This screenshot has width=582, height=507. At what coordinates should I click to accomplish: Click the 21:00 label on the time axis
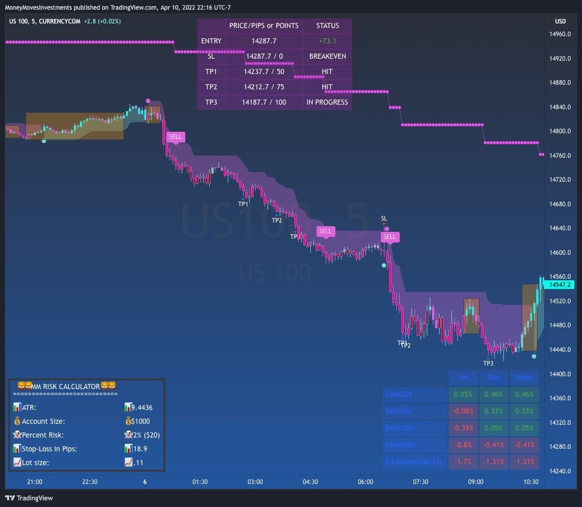tap(35, 482)
